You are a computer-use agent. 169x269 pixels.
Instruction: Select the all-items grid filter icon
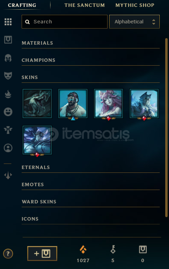[x=8, y=22]
